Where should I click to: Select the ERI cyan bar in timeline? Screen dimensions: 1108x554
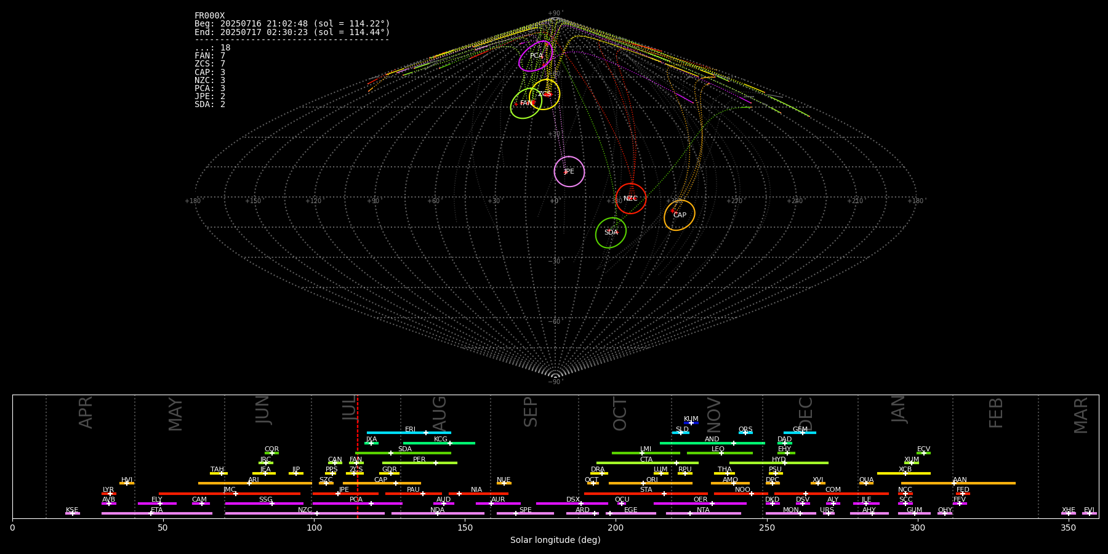(x=409, y=433)
